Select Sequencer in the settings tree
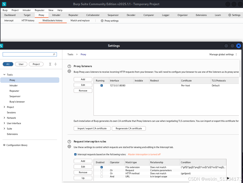Image resolution: width=243 pixels, height=183 pixels. click(x=15, y=96)
